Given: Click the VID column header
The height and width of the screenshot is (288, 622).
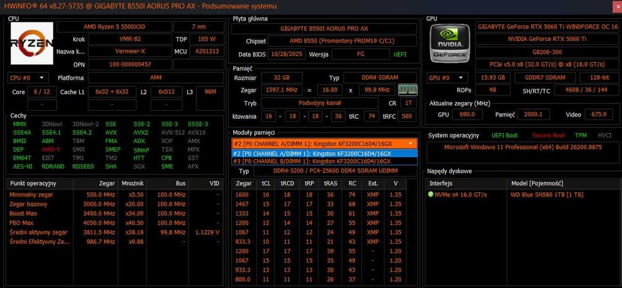Looking at the screenshot, I should coord(205,183).
